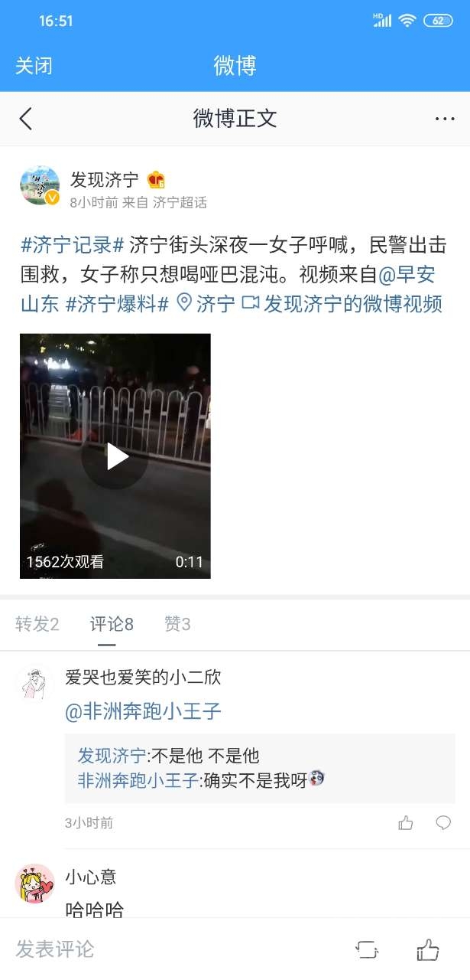
Task: Tap the back arrow icon
Action: tap(26, 119)
